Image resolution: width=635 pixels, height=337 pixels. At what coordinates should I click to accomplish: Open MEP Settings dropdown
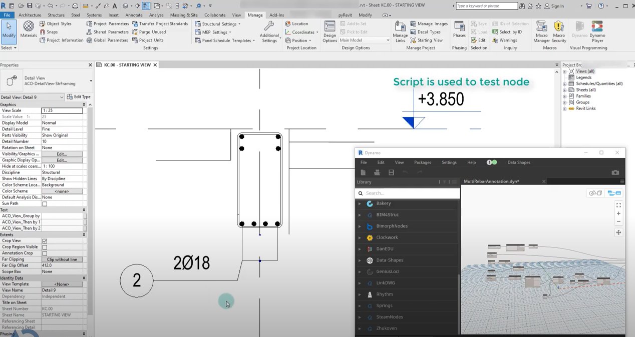pos(213,32)
